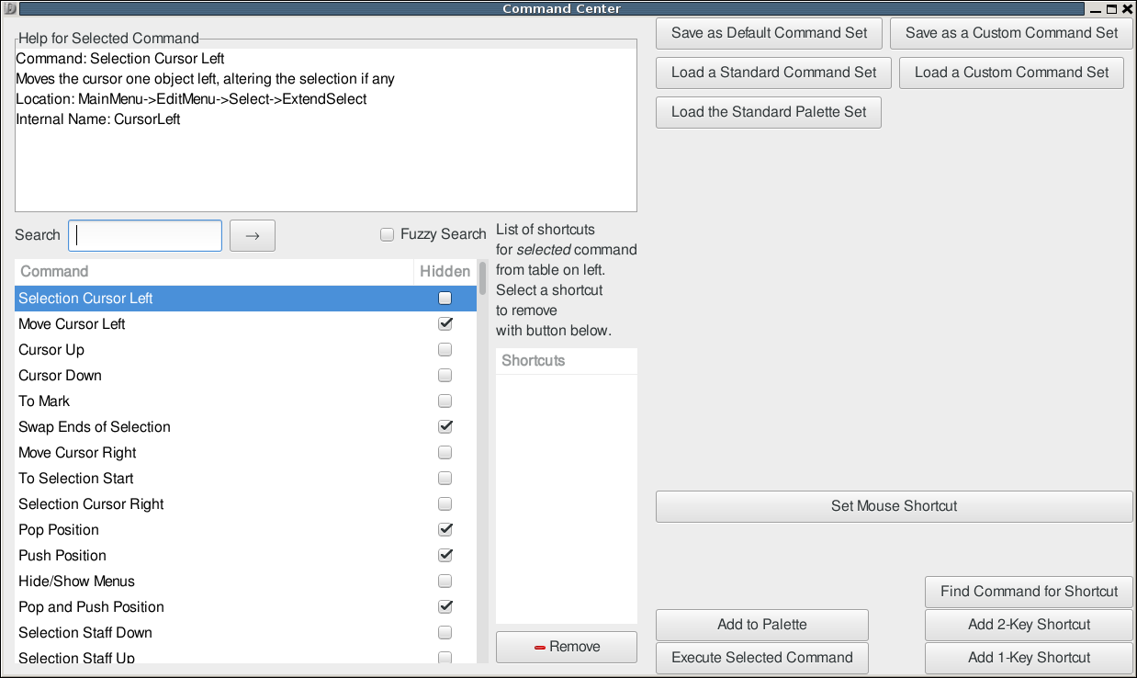Click the command list vertical scrollbar
This screenshot has width=1137, height=678.
pos(482,459)
